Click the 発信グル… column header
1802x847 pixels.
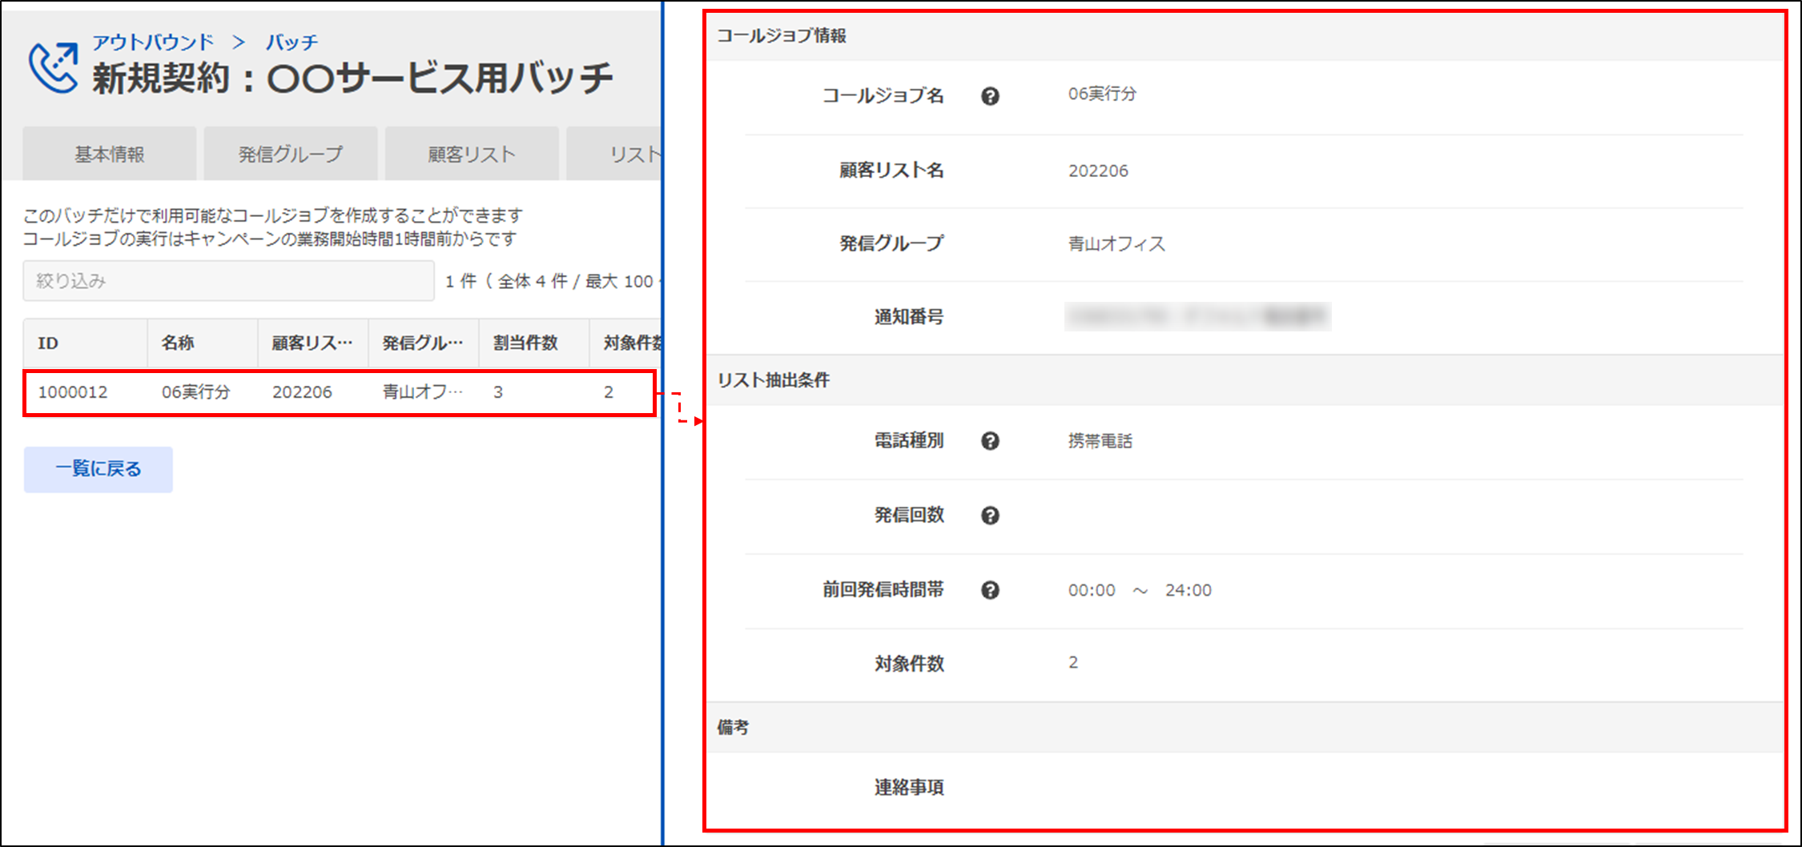[422, 343]
